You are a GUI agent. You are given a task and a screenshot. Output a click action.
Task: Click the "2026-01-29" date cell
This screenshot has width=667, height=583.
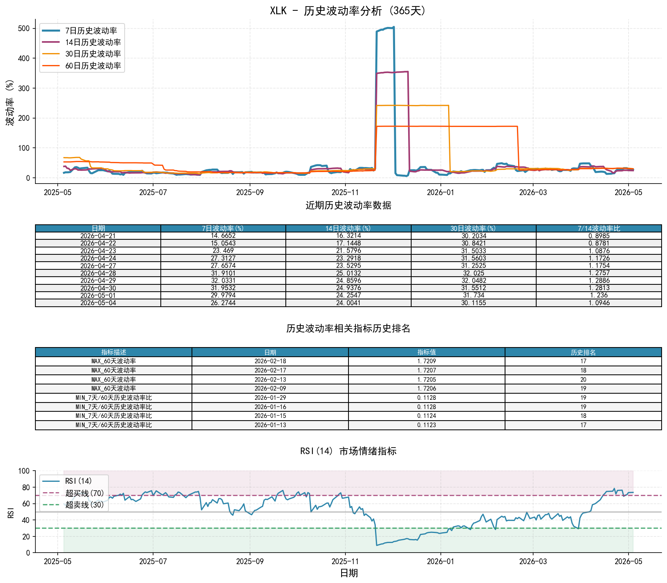coord(270,398)
